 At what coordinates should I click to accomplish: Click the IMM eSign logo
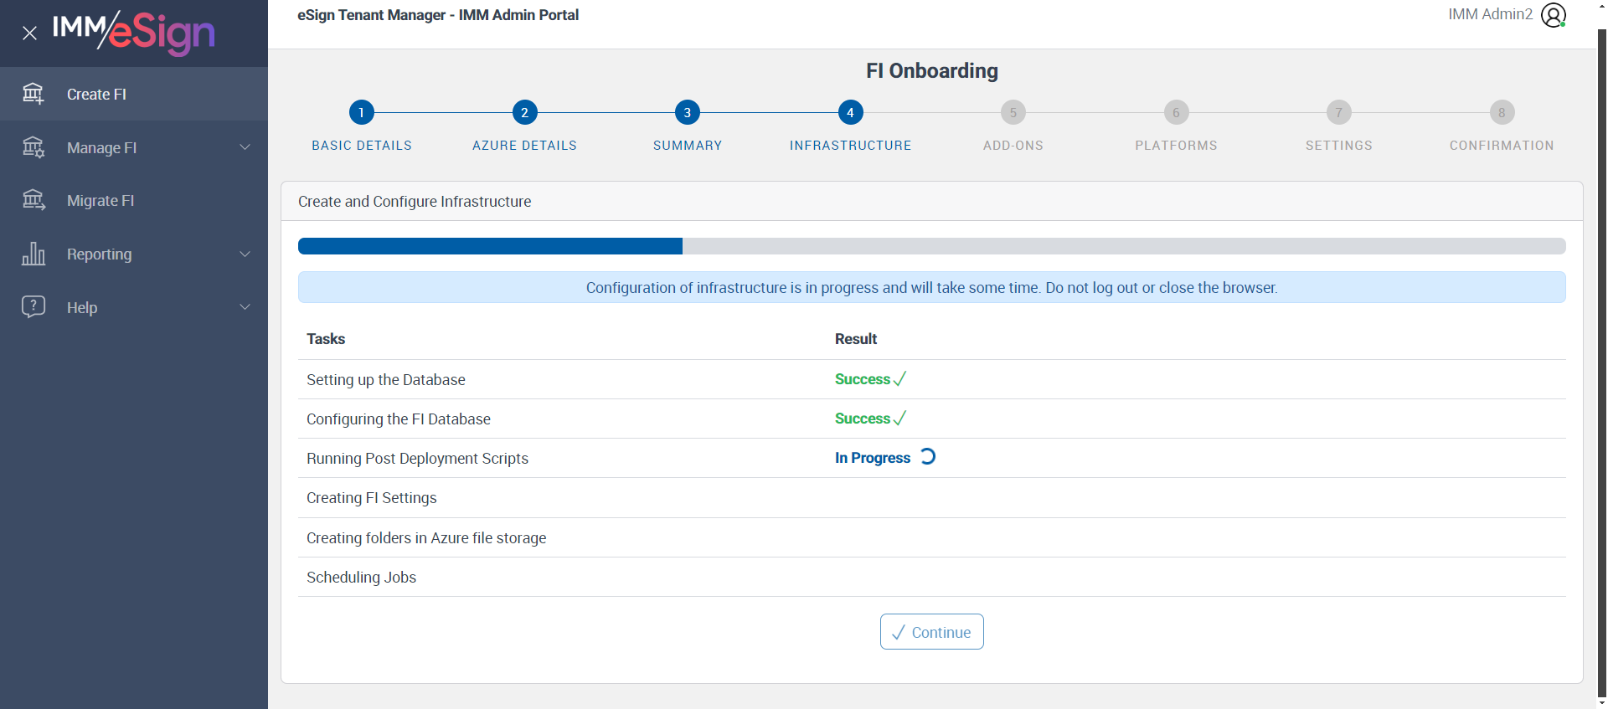(x=134, y=32)
